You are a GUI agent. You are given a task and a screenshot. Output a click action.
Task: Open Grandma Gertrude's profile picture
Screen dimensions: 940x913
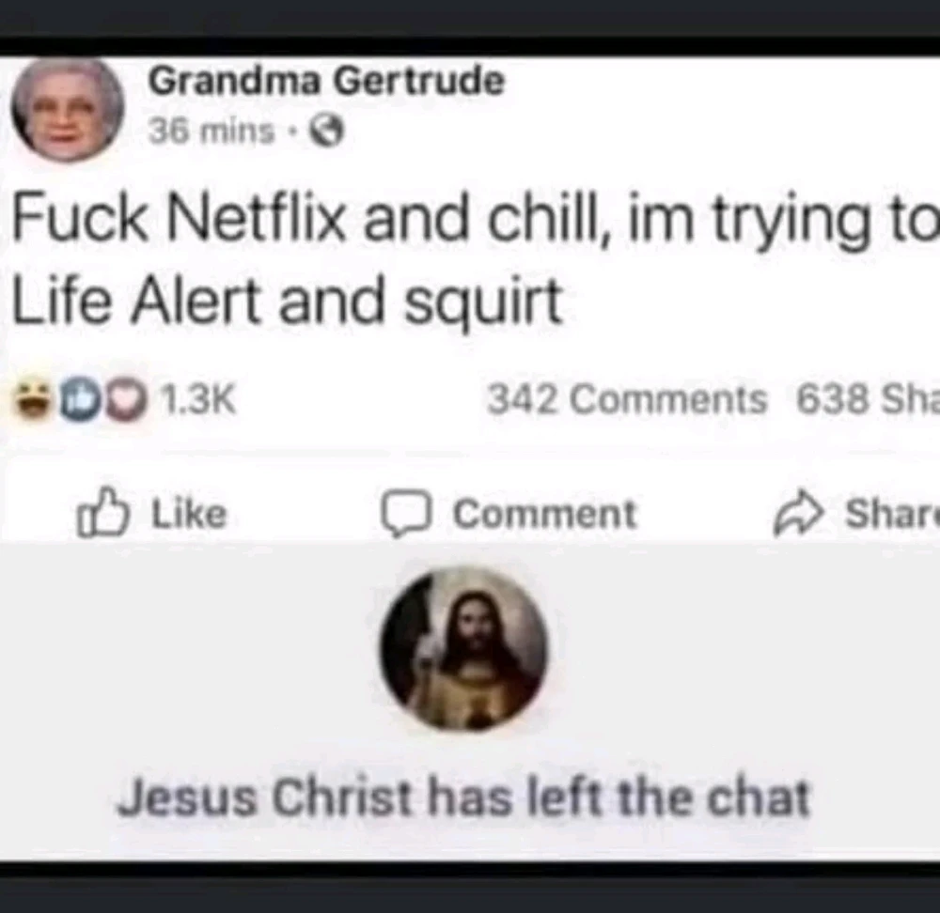pos(67,110)
